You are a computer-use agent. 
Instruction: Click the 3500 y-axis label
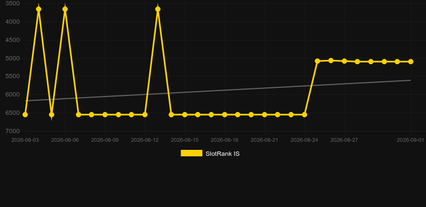(x=12, y=4)
